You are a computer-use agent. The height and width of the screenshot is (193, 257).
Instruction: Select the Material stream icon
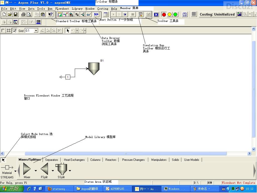click(7, 167)
